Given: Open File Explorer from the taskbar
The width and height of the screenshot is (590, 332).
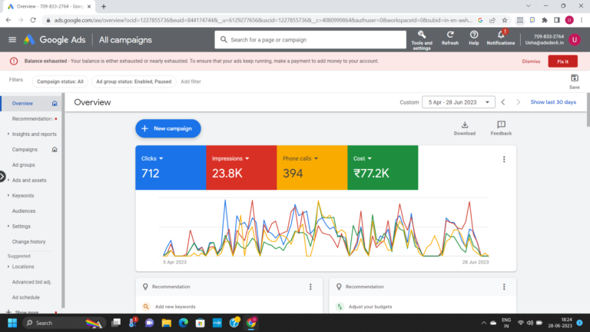Looking at the screenshot, I should click(166, 323).
